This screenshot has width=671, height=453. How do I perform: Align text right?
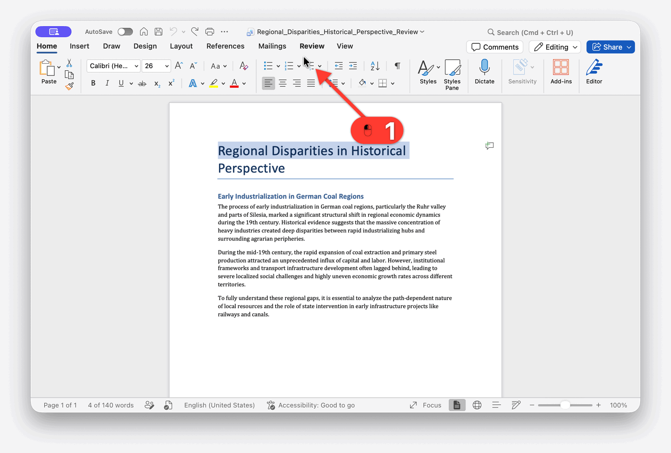point(297,83)
